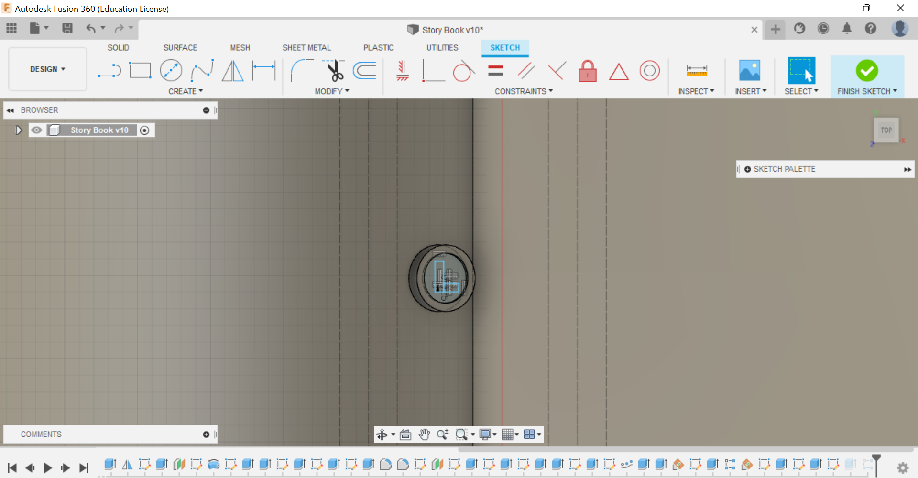The height and width of the screenshot is (478, 918).
Task: Open the timeline settings gear
Action: [903, 468]
